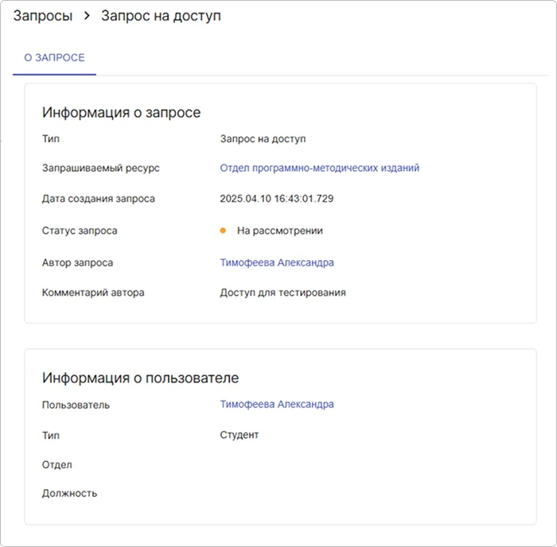Screen dimensions: 557x547
Task: Click the Информация о запросе heading
Action: pos(121,112)
